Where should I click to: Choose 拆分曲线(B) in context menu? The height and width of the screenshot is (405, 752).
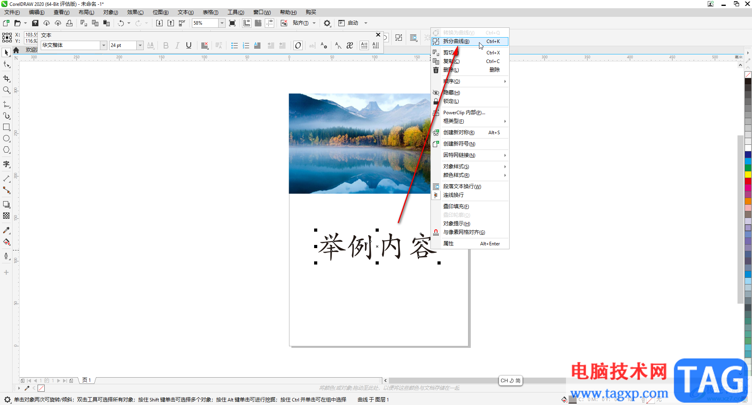pos(470,41)
